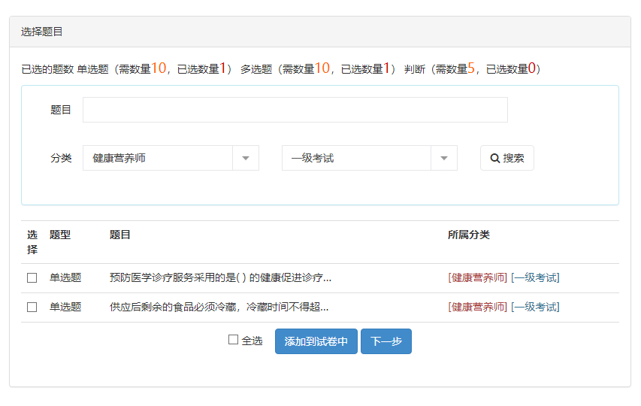This screenshot has width=641, height=406.
Task: Click the 选择题目 panel heading
Action: coord(41,32)
